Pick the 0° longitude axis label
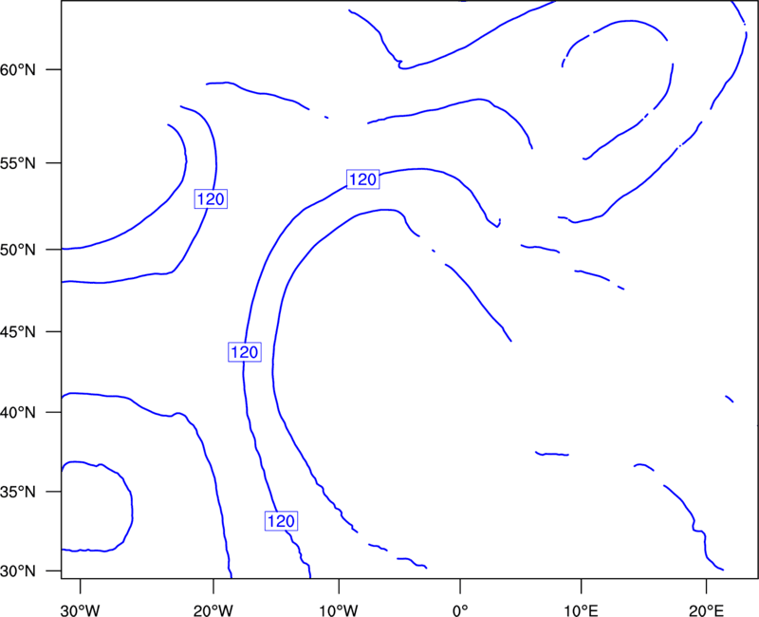The width and height of the screenshot is (759, 617). point(460,610)
